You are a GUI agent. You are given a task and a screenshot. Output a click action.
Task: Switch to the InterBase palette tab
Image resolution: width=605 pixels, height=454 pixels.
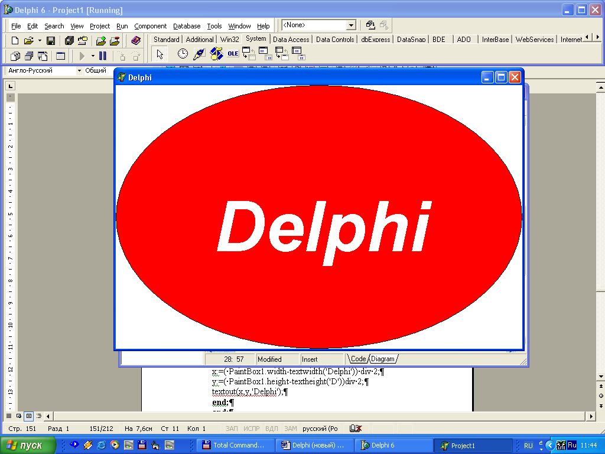(496, 40)
